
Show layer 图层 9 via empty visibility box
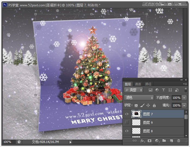127,122
